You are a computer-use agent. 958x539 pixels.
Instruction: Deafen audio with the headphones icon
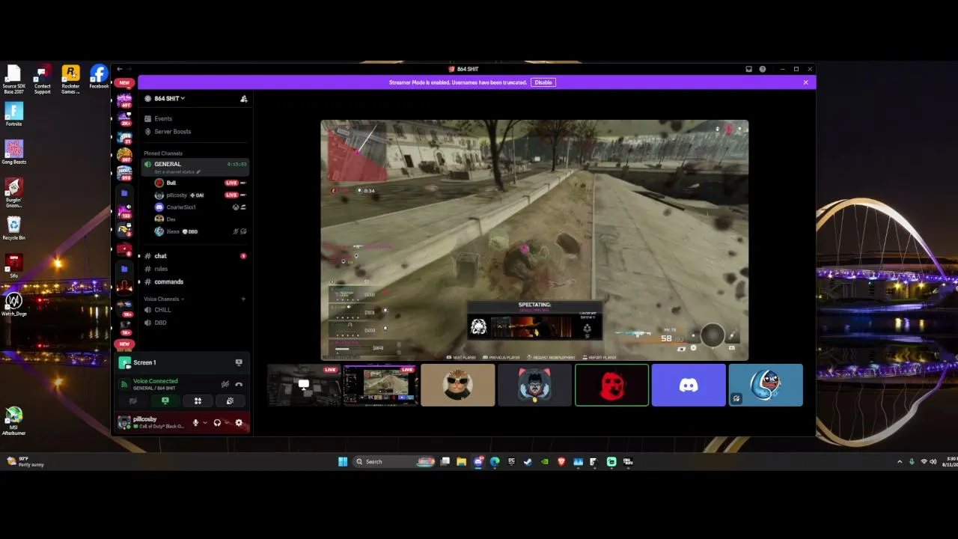point(217,422)
